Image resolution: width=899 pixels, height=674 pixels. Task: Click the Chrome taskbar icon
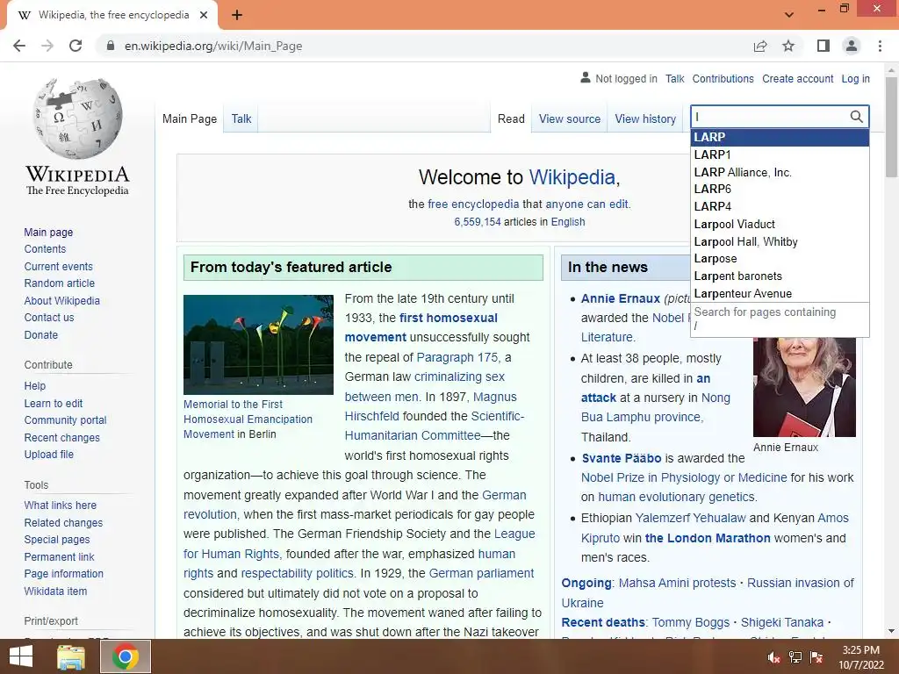[126, 656]
